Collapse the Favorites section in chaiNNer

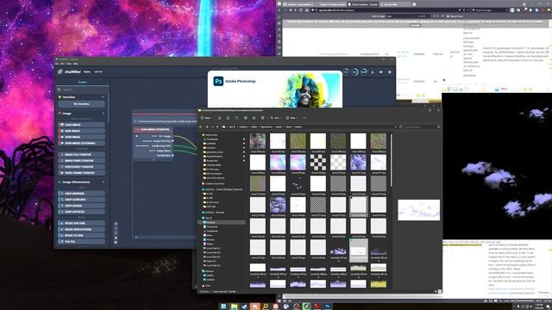(x=103, y=97)
